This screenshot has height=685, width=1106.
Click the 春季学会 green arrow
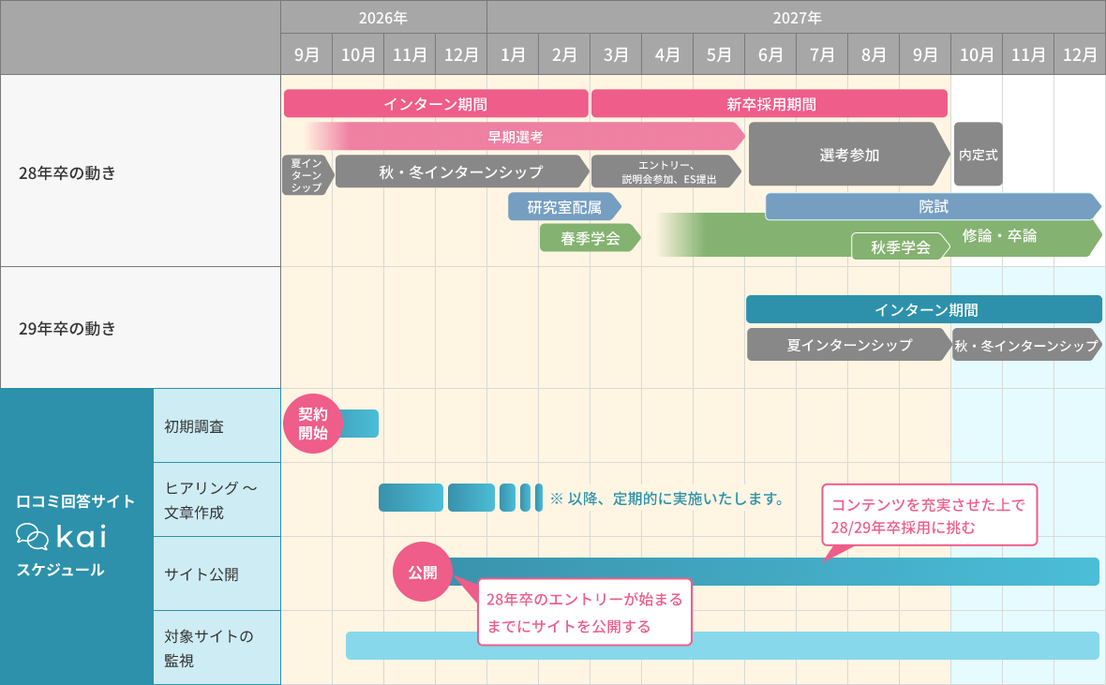pos(590,238)
